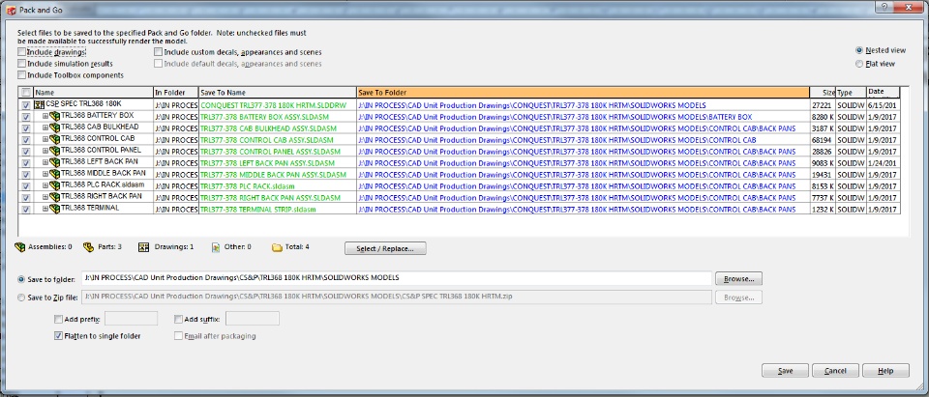Click the TRL368 MIDDLE BACK PAN assembly icon
This screenshot has width=929, height=397.
tap(55, 174)
